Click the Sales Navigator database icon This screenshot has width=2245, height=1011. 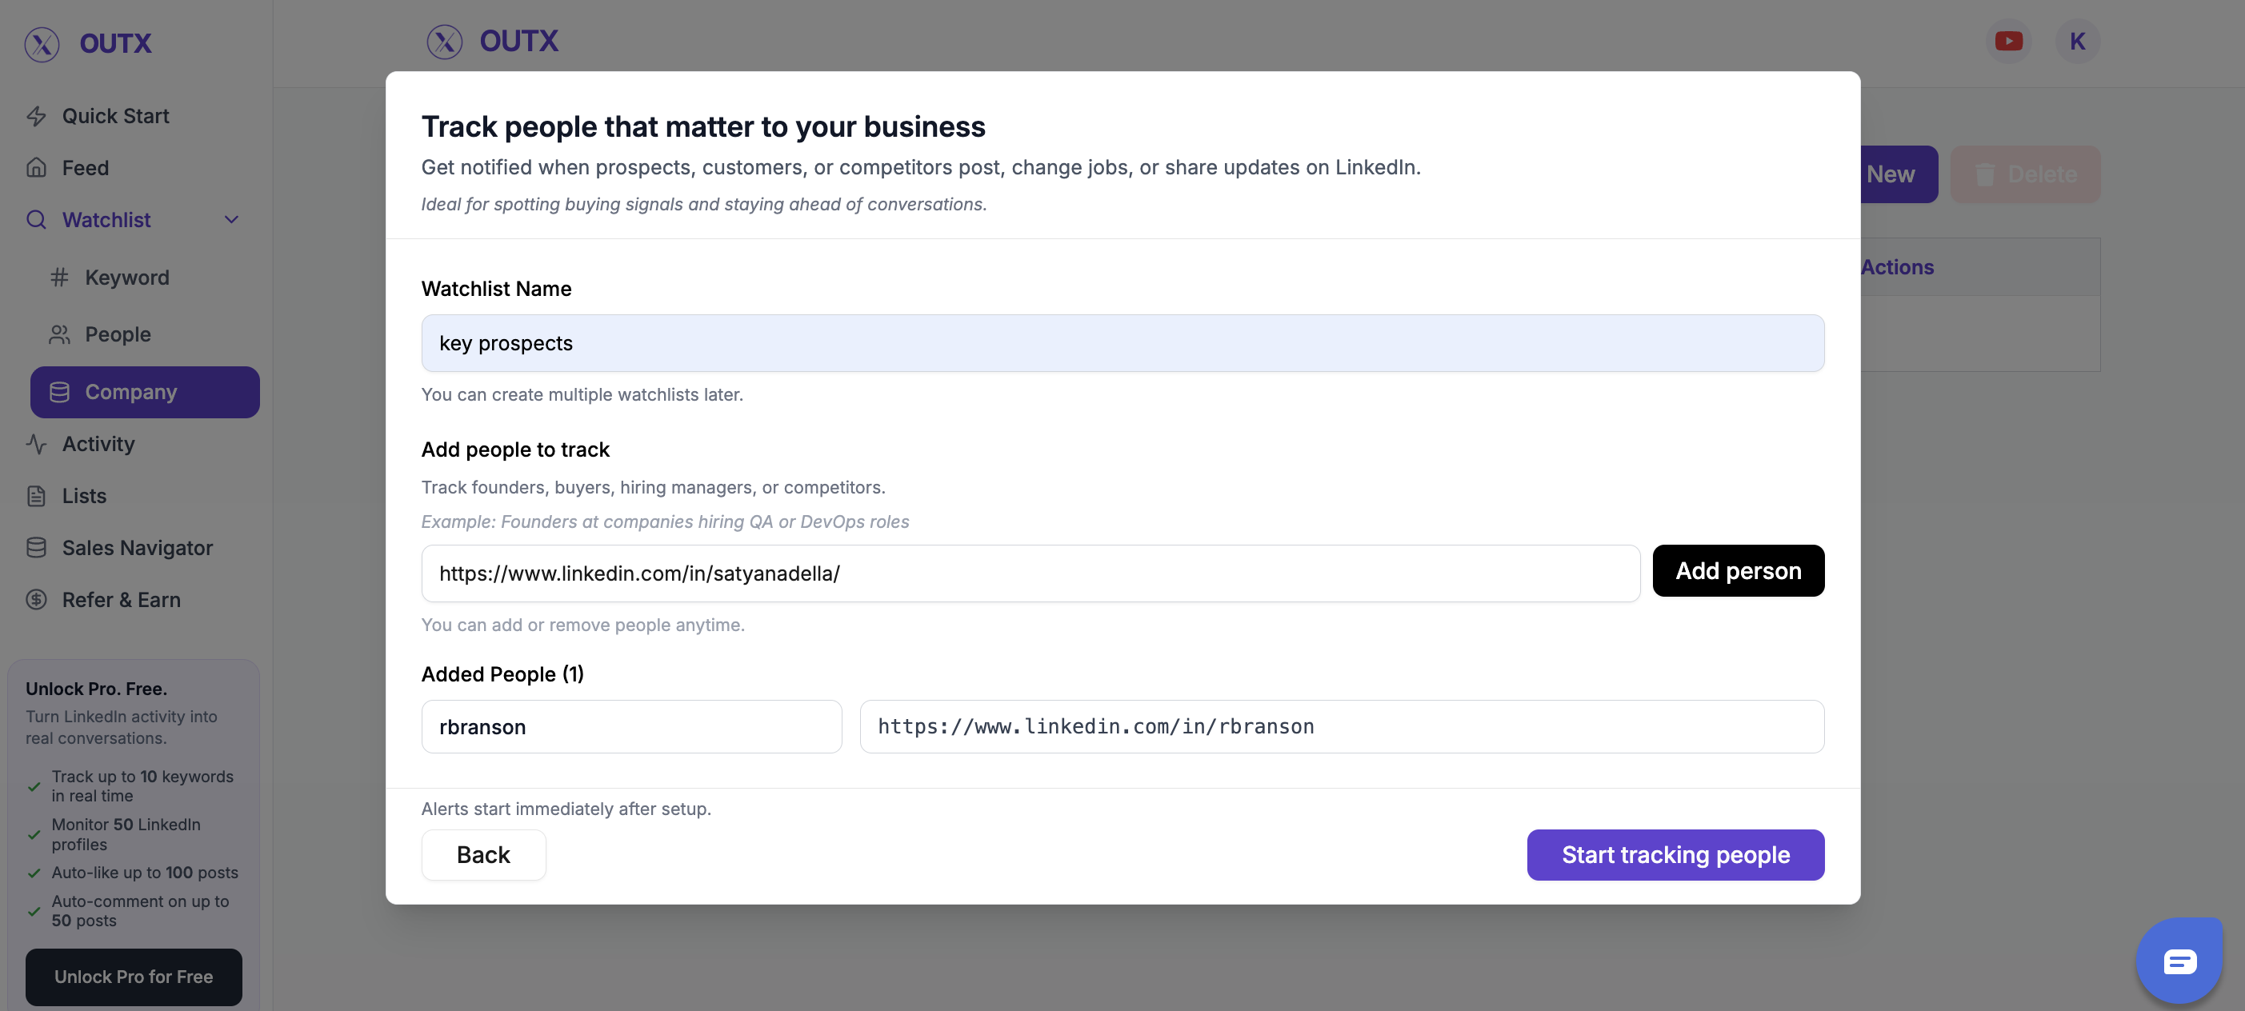point(36,547)
